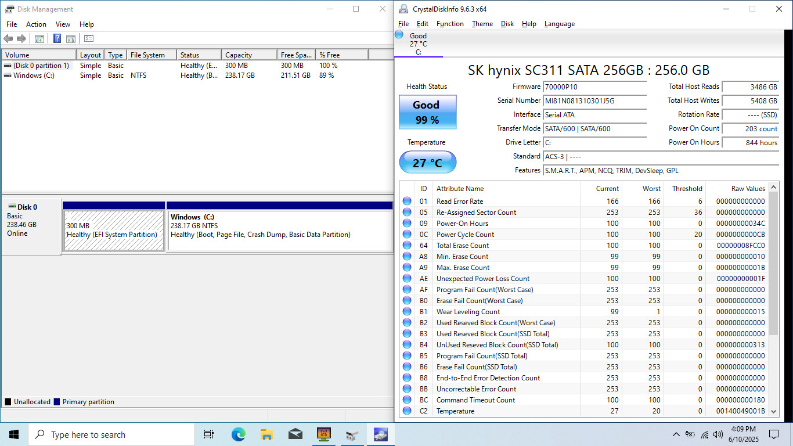Click the back arrow in Disk Management toolbar
The width and height of the screenshot is (793, 446).
8,39
